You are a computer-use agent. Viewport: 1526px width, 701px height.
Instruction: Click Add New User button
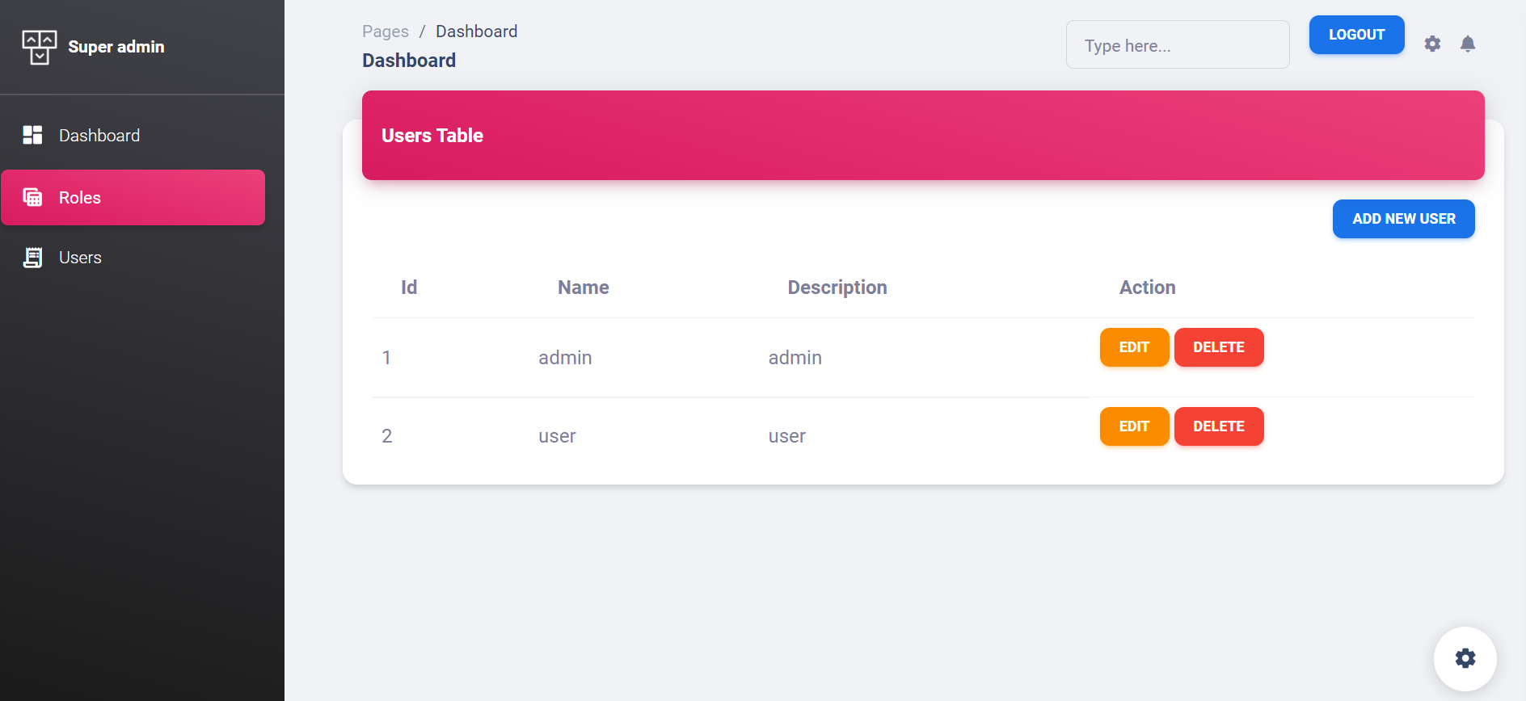pyautogui.click(x=1403, y=219)
